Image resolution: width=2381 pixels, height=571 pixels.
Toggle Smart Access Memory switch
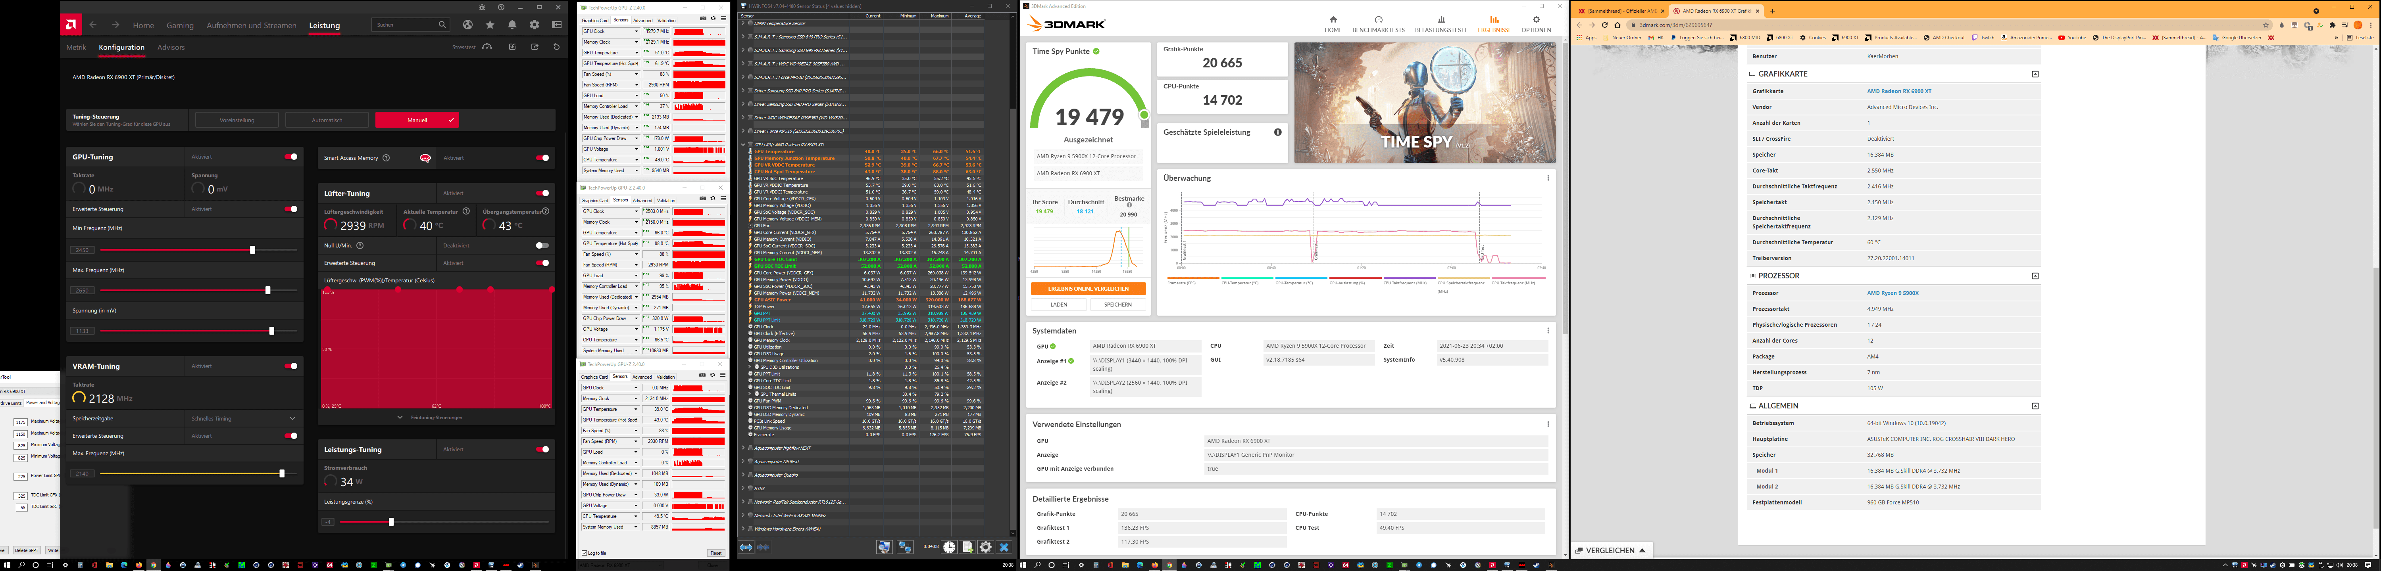(x=542, y=158)
